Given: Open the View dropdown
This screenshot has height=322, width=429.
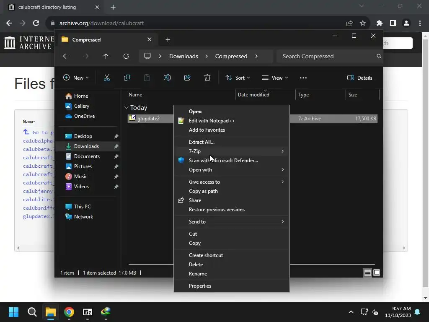Looking at the screenshot, I should (275, 78).
